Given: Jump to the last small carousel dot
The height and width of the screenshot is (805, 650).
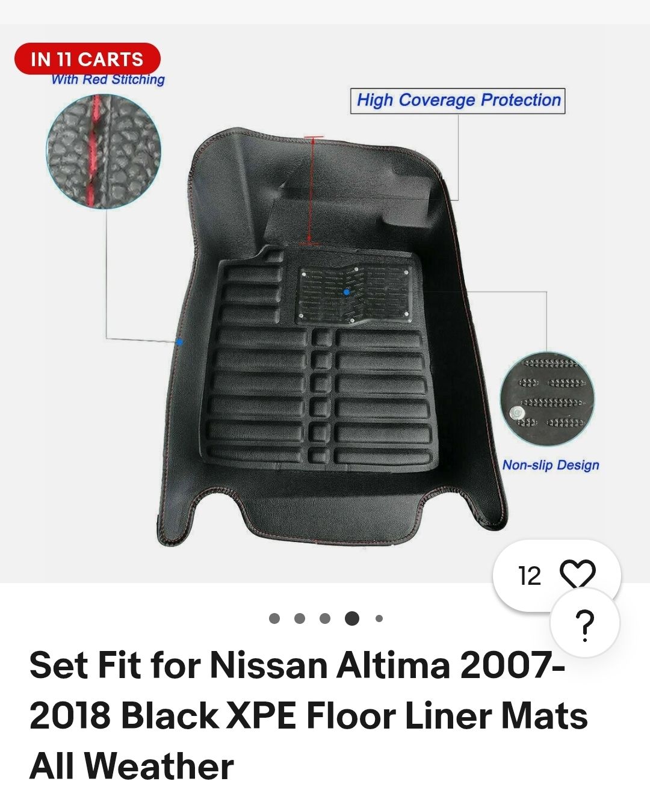Looking at the screenshot, I should coord(379,618).
